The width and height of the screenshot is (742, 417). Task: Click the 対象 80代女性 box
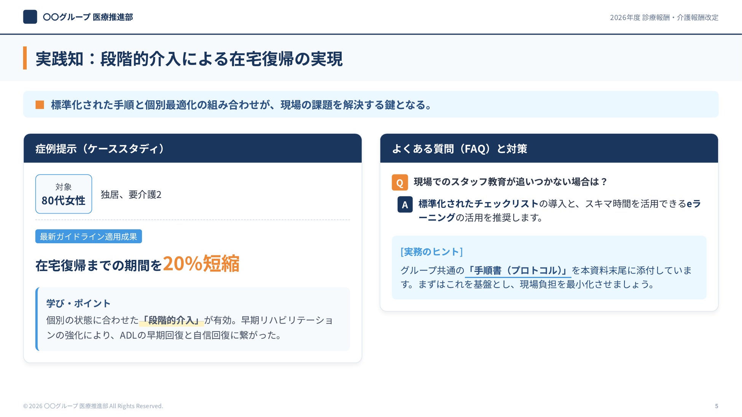[64, 194]
